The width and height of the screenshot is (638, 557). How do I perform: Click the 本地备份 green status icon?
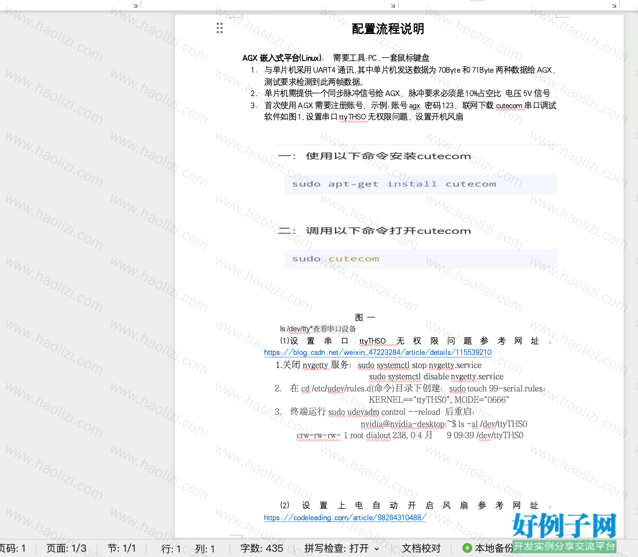click(467, 548)
